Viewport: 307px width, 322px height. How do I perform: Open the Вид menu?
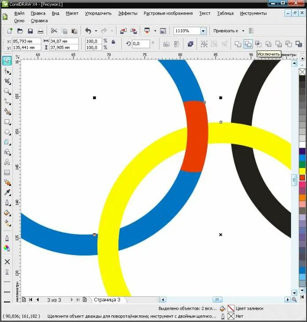pyautogui.click(x=55, y=13)
